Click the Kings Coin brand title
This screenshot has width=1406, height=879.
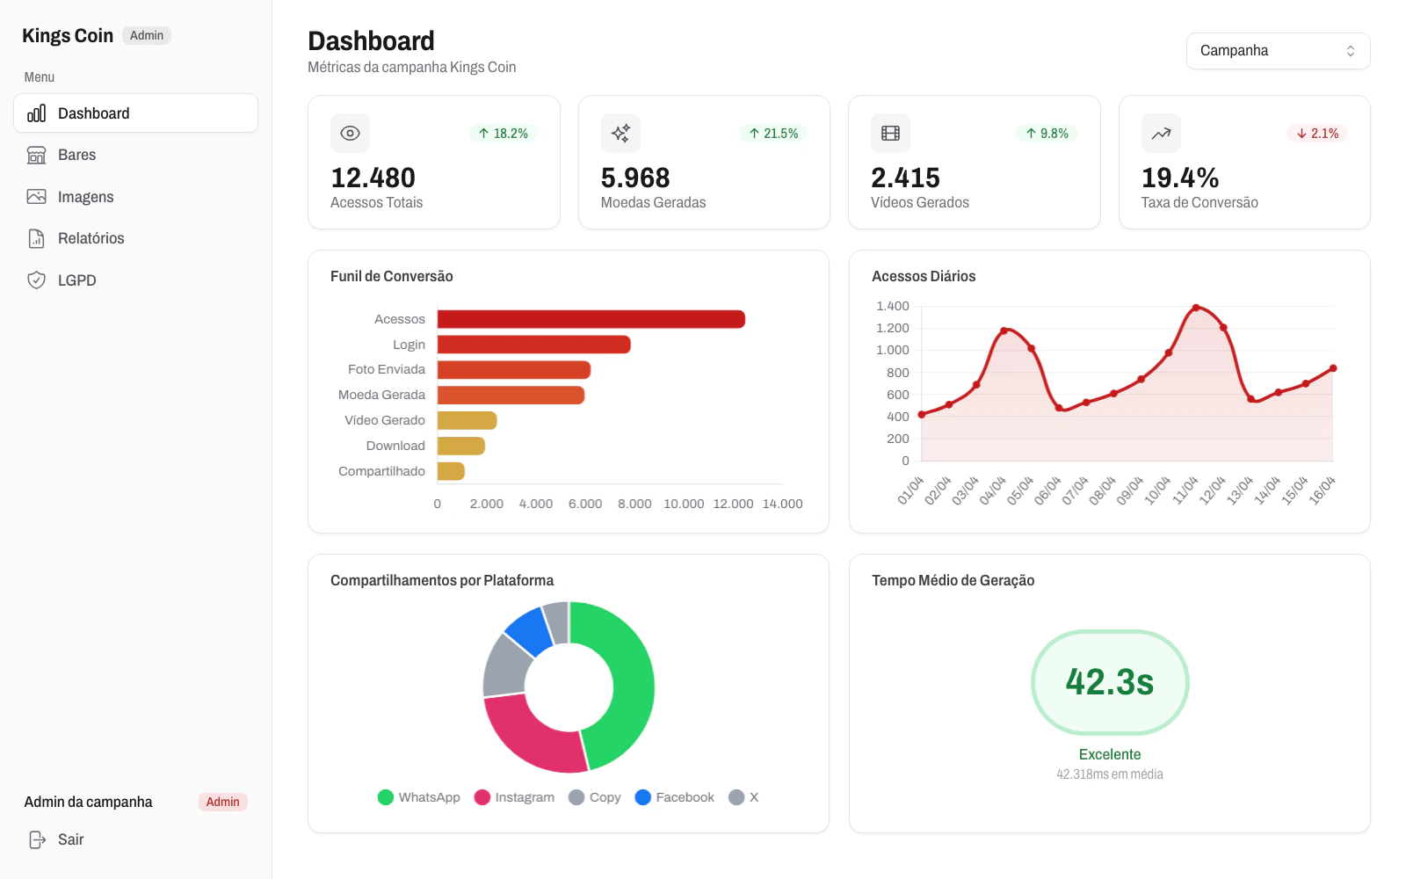pyautogui.click(x=68, y=36)
